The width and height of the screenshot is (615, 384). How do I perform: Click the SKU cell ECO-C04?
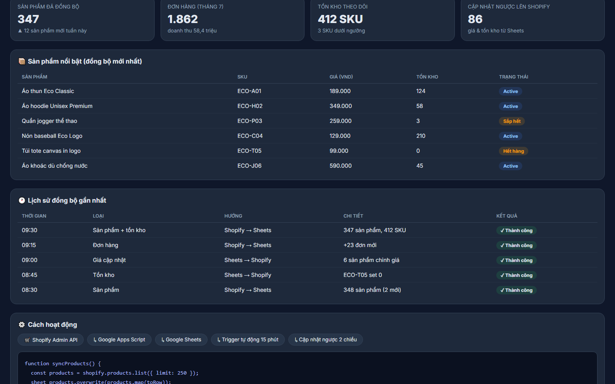(250, 136)
